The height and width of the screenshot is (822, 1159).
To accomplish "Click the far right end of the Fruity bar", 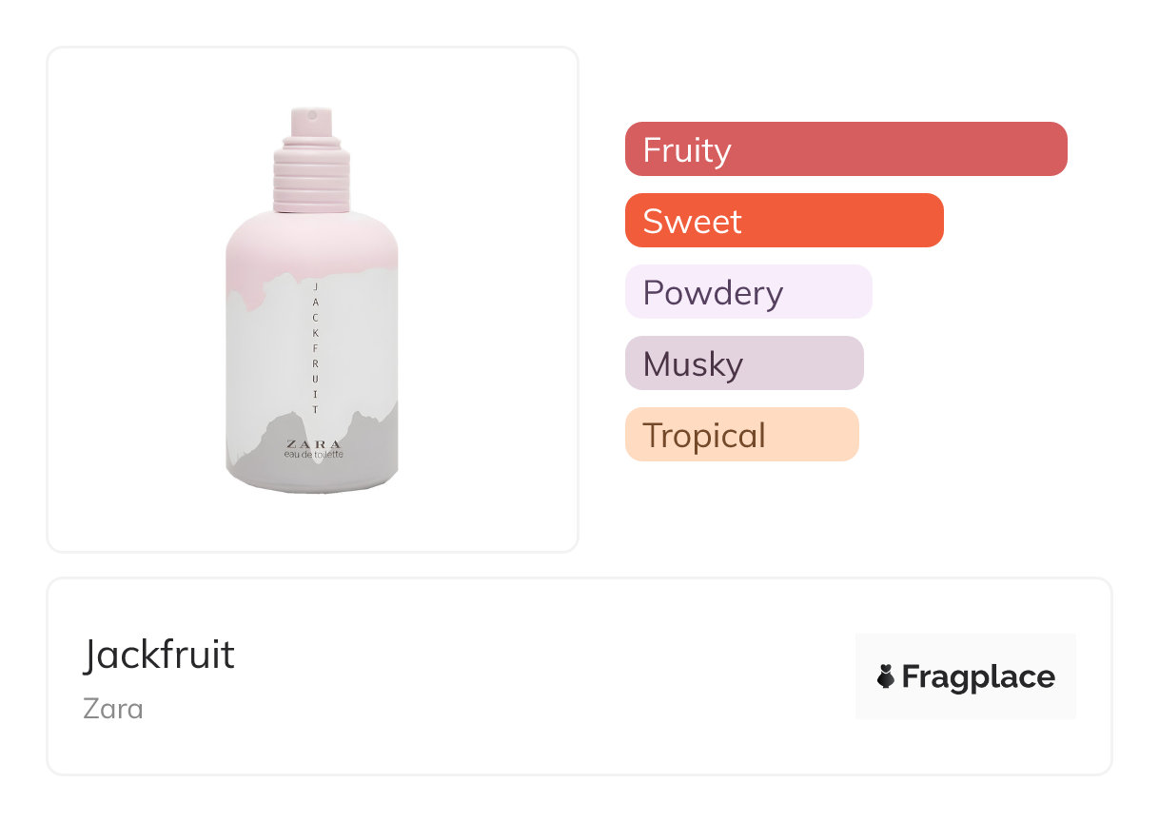I will point(1054,149).
